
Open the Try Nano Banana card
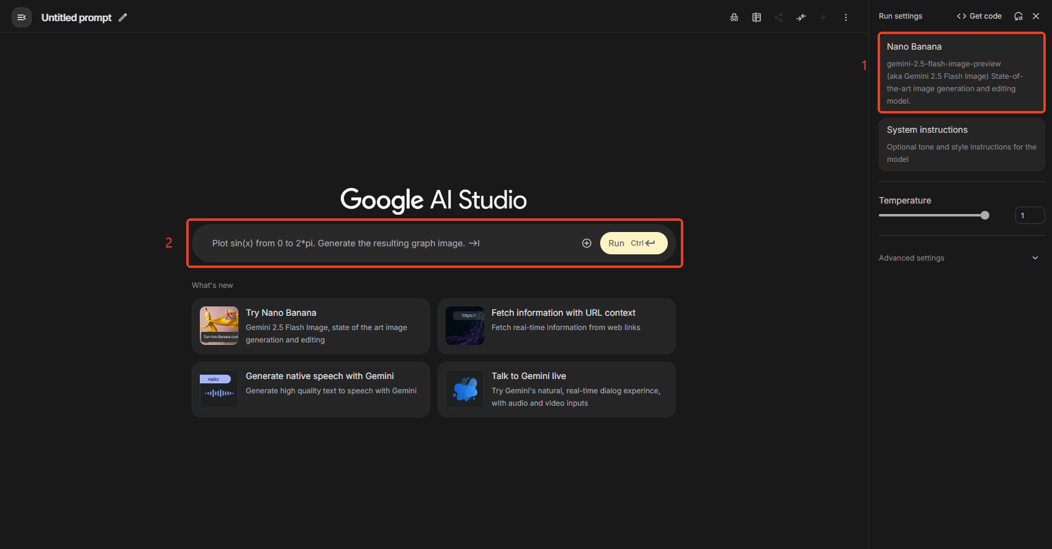[311, 326]
